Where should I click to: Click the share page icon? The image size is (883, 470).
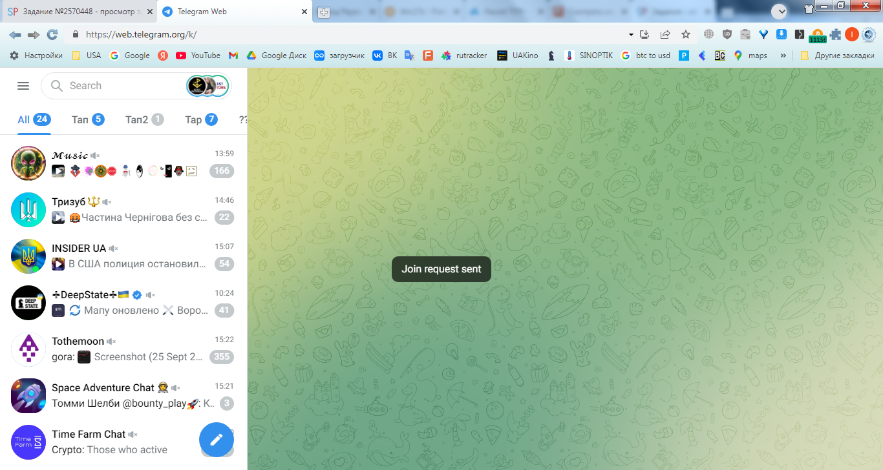(x=665, y=34)
